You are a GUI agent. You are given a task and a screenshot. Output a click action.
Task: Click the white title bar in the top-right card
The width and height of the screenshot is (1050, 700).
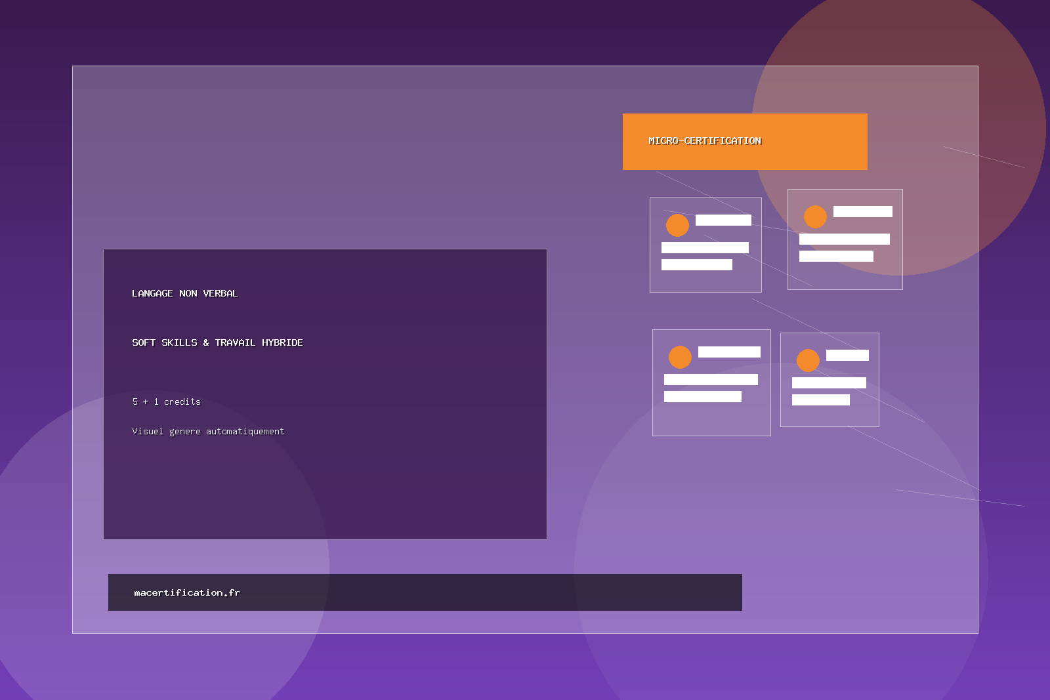point(862,211)
